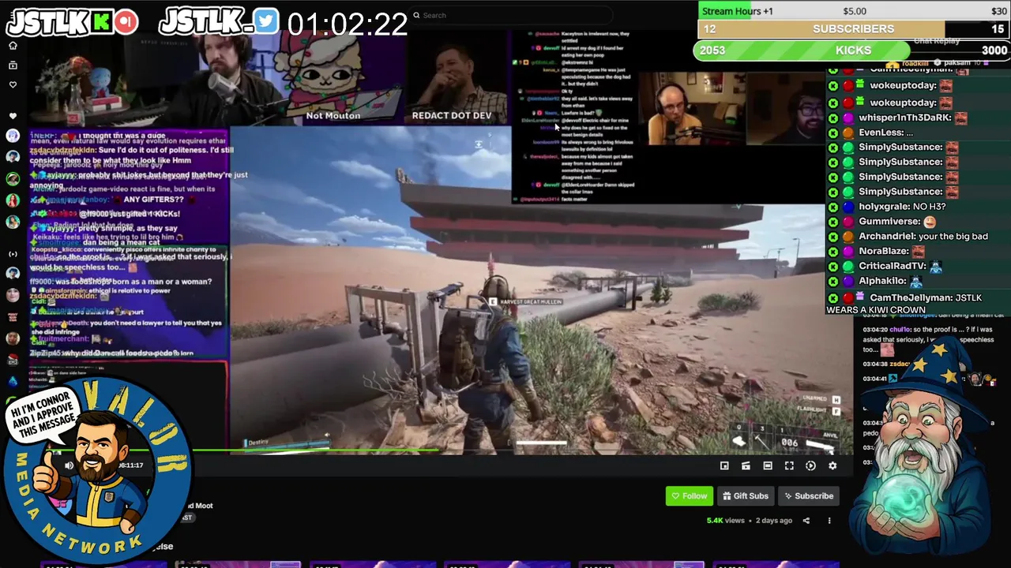Click the share icon beside 2 days ago
The height and width of the screenshot is (568, 1011).
[x=806, y=521]
